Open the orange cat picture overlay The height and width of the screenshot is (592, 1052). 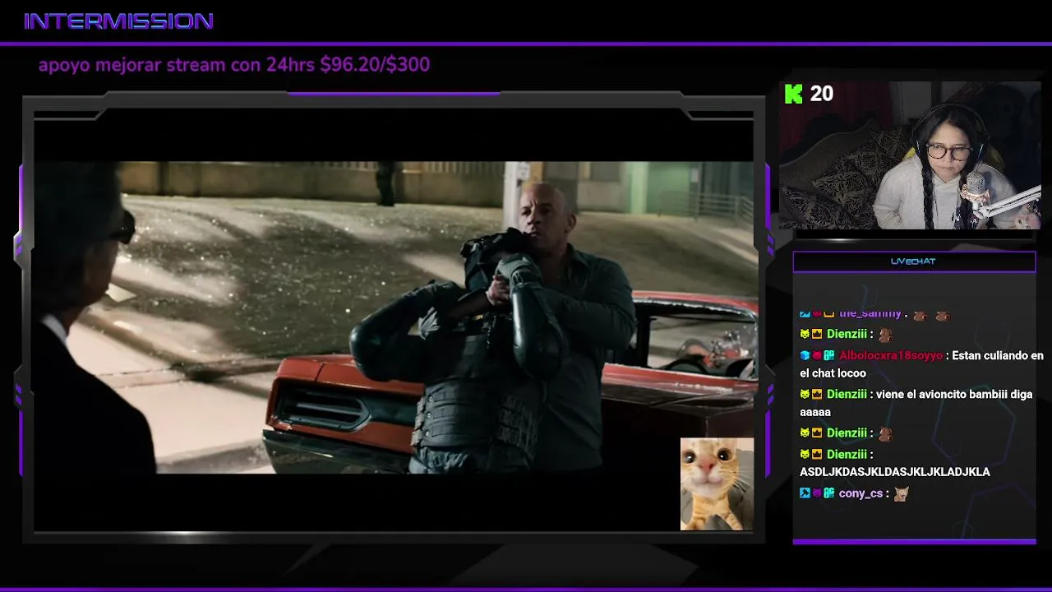coord(717,483)
